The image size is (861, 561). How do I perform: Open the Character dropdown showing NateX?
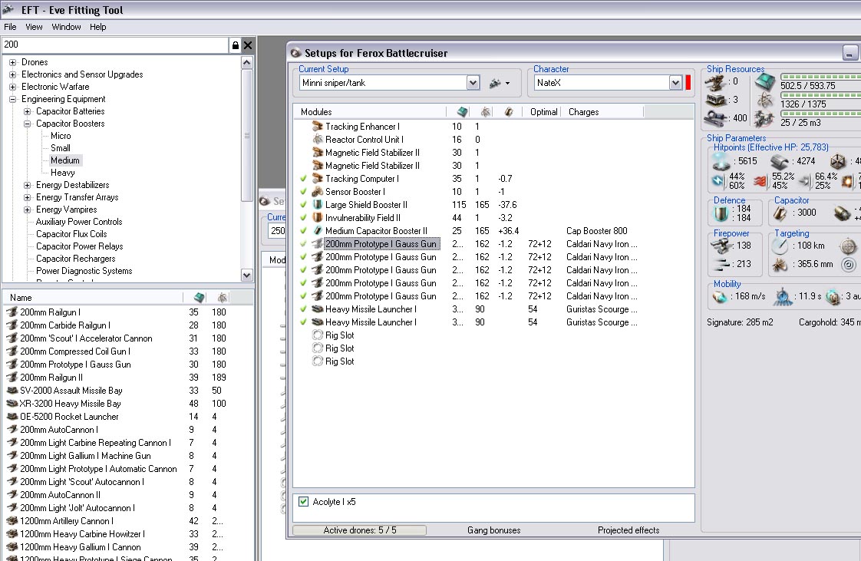pos(675,82)
